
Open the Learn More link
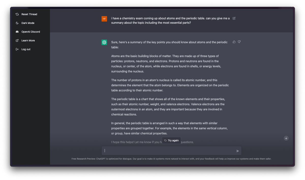tap(28, 40)
